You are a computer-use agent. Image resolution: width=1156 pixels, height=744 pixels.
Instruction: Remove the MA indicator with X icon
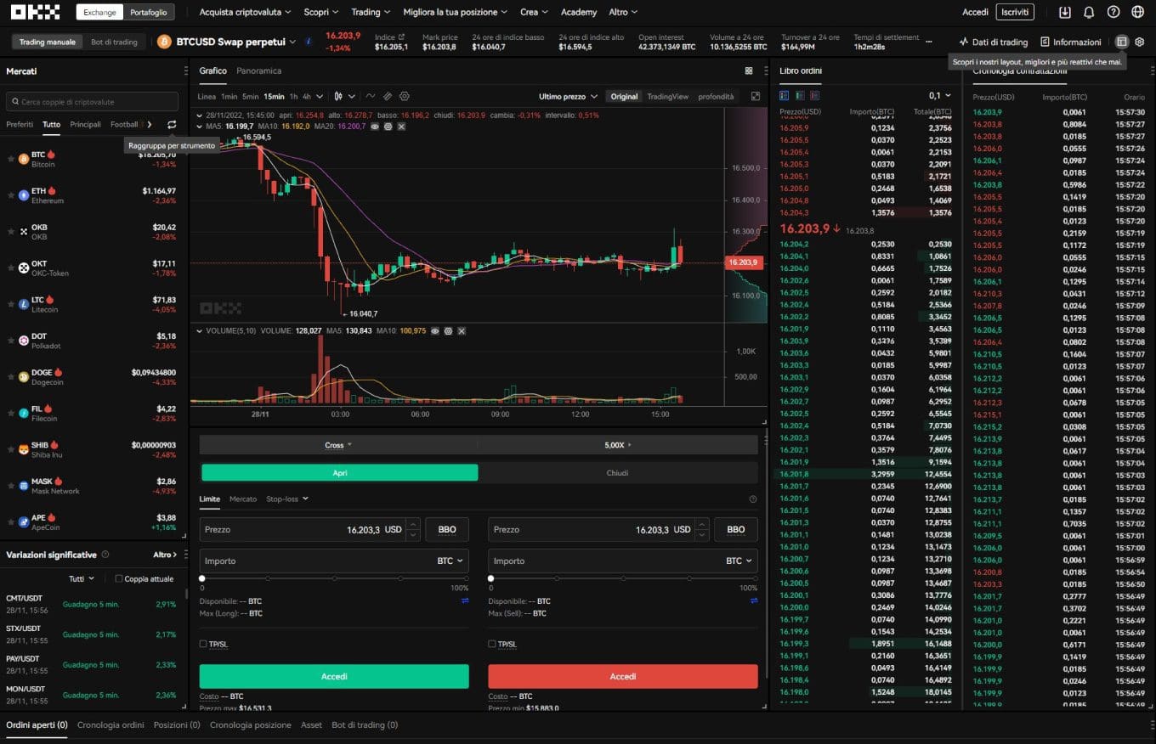[x=401, y=126]
